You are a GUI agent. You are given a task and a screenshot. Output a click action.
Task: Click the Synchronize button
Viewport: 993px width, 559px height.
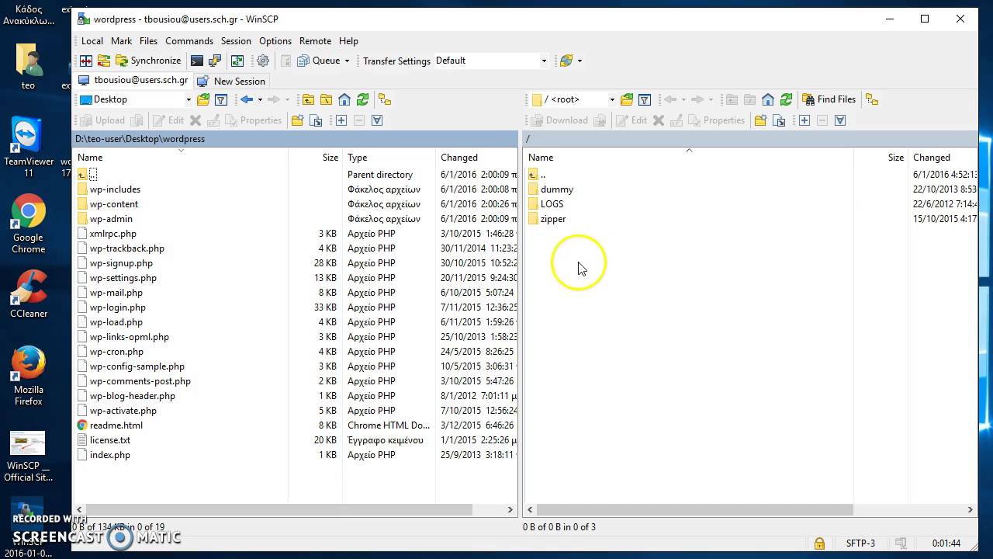(x=147, y=61)
